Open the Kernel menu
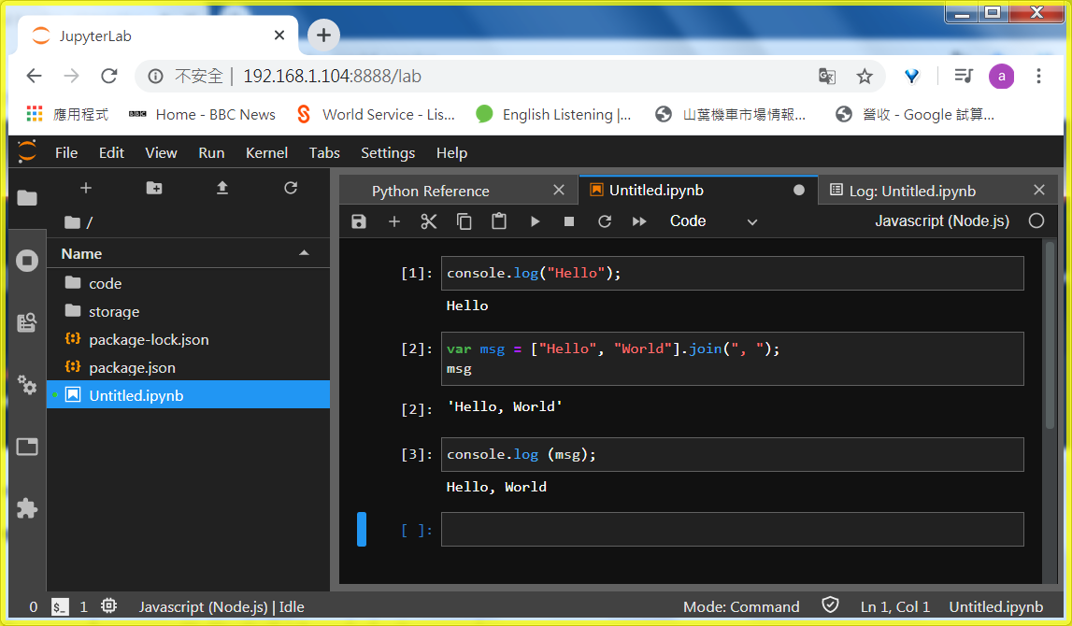The width and height of the screenshot is (1072, 626). tap(266, 152)
